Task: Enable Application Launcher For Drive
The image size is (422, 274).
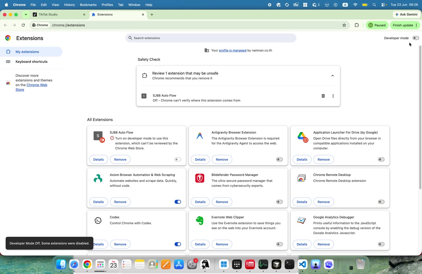Action: (381, 159)
